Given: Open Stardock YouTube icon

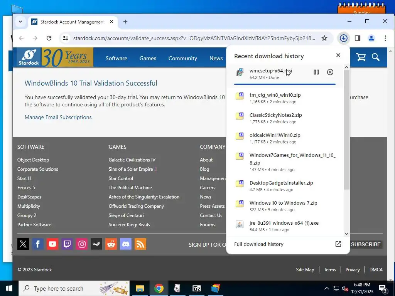Looking at the screenshot, I should coord(52,244).
